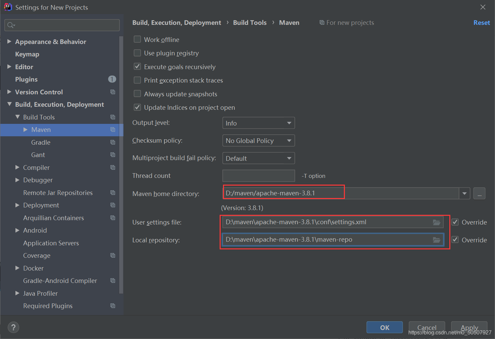
Task: Click the Reset link
Action: click(482, 22)
